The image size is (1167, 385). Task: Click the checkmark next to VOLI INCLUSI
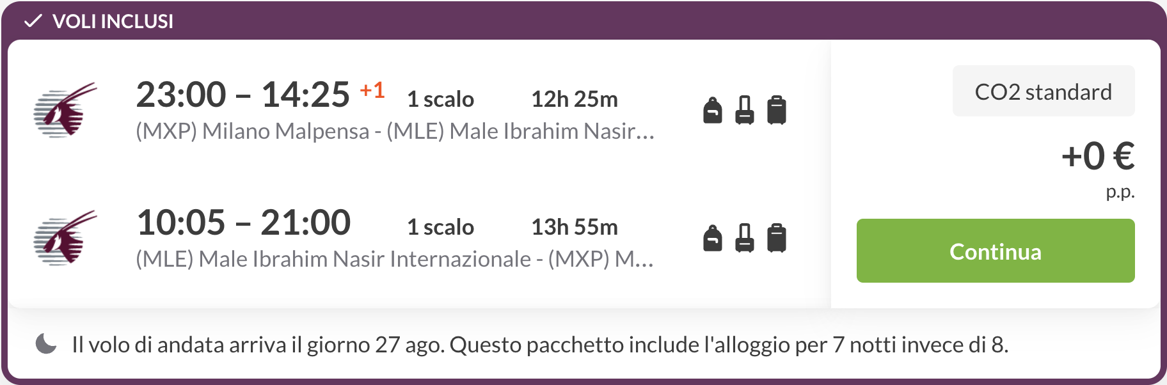click(x=33, y=21)
